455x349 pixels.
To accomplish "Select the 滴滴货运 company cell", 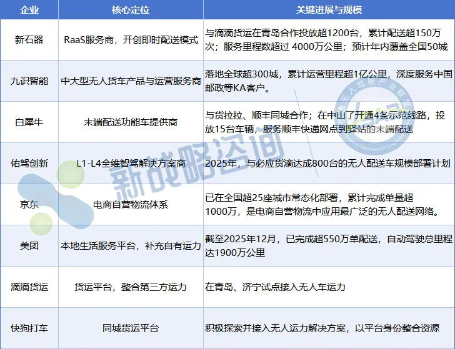I will [29, 287].
